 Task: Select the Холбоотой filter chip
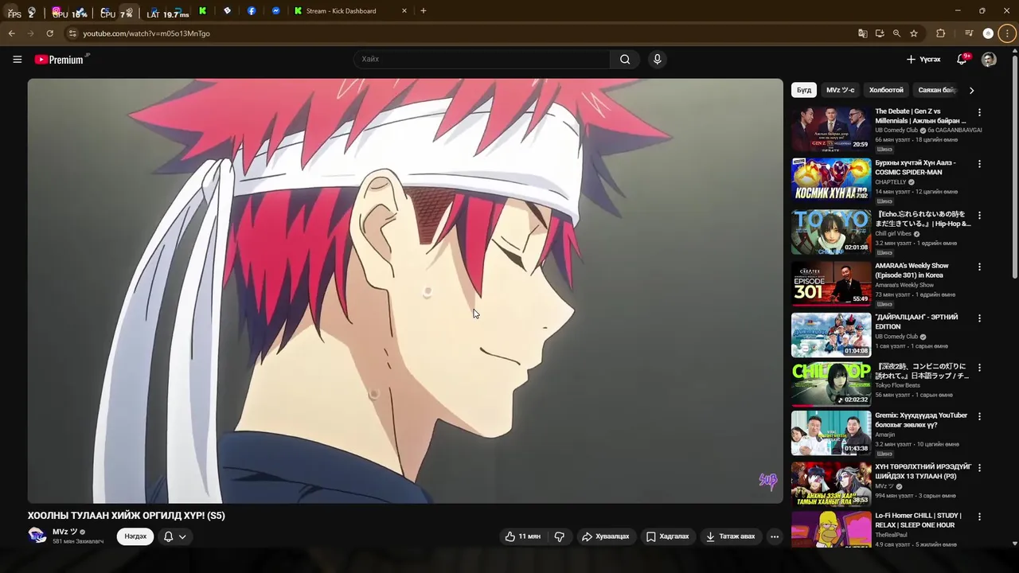886,90
